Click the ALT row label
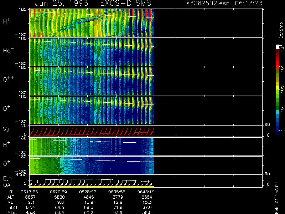This screenshot has height=214, width=285. pos(11,197)
